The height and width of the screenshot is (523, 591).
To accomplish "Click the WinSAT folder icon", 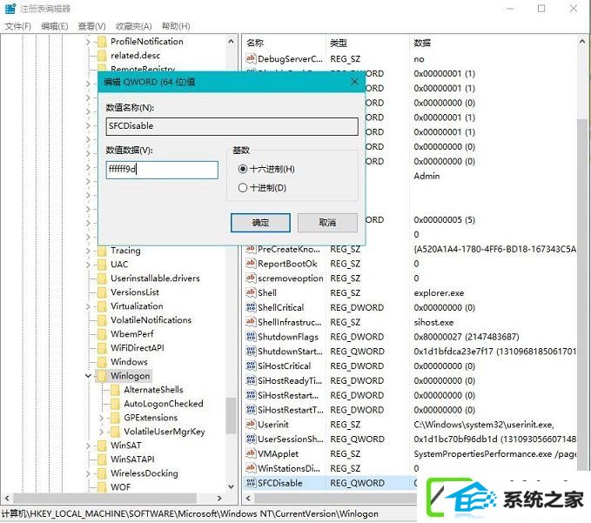I will tap(102, 446).
